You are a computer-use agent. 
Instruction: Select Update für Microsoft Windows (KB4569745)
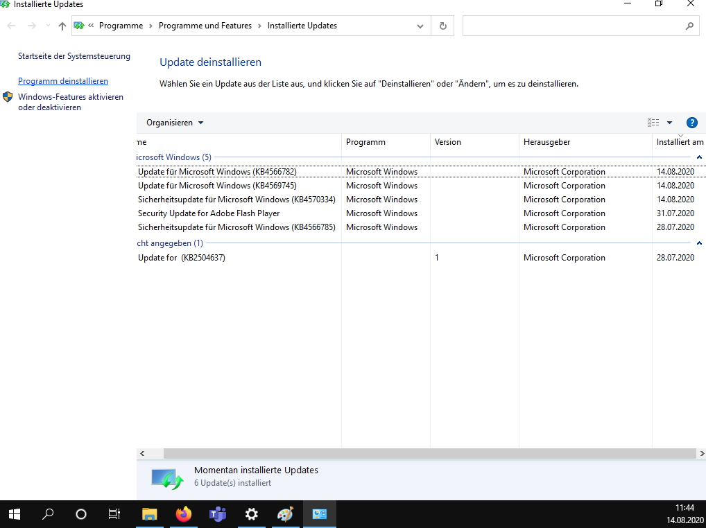point(218,186)
